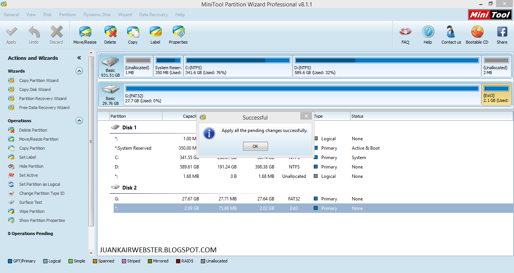Image resolution: width=514 pixels, height=273 pixels.
Task: Select the Ext3 block in disk map
Action: tap(497, 94)
